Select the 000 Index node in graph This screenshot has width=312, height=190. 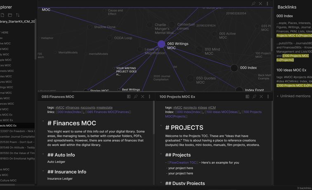point(234,68)
